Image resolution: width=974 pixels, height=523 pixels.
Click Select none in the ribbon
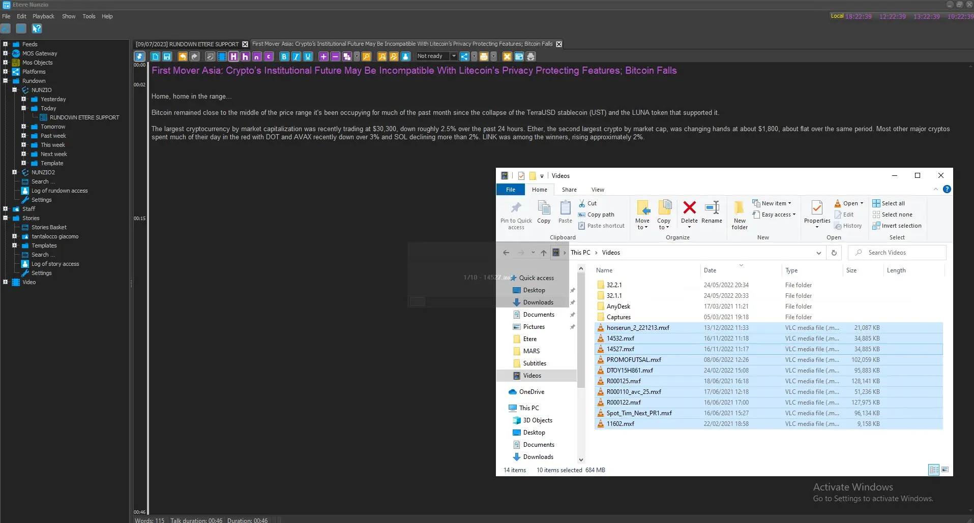(892, 214)
